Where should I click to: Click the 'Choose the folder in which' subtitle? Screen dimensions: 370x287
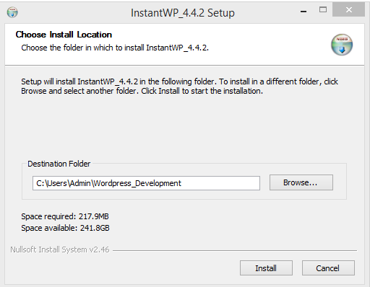pyautogui.click(x=115, y=48)
